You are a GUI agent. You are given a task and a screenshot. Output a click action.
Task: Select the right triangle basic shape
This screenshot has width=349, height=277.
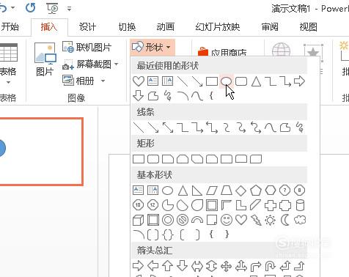click(197, 191)
